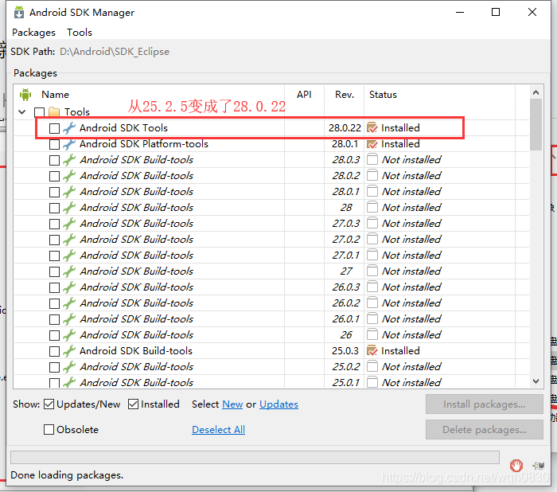Check Build-tools 26.0.1 checkbox
This screenshot has height=492, width=557.
click(54, 319)
